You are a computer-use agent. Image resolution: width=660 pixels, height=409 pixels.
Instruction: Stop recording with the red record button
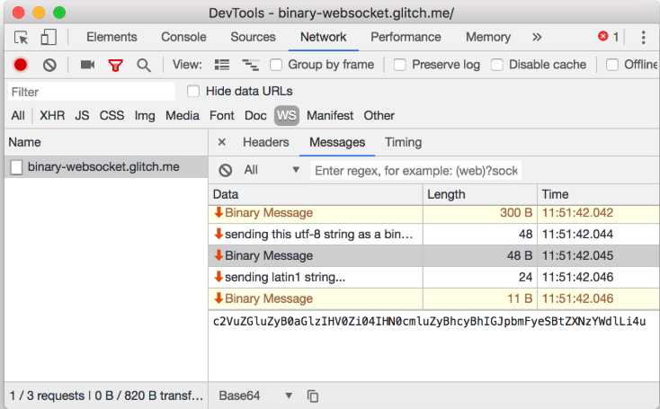point(20,65)
